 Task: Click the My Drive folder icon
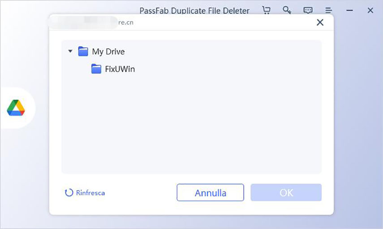83,51
